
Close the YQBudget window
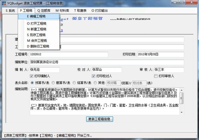[191, 2]
